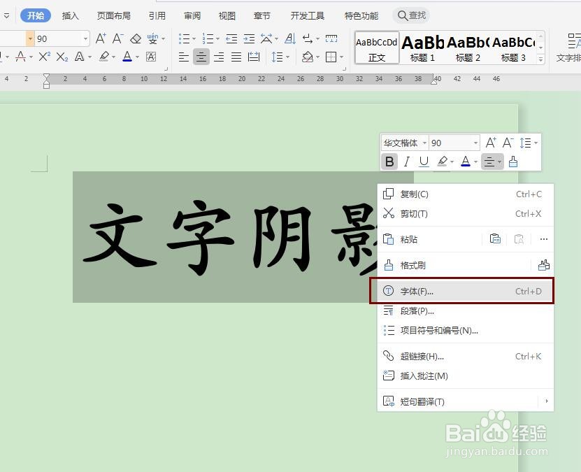Expand the styles gallery more arrow

pyautogui.click(x=541, y=59)
